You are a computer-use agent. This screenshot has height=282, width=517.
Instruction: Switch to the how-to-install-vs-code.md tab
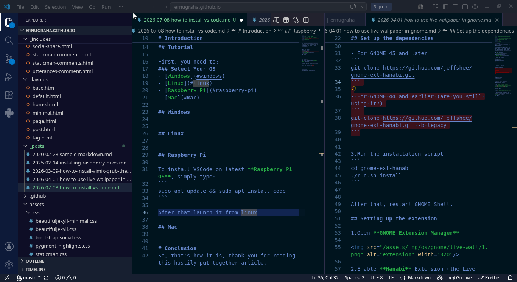pos(189,20)
